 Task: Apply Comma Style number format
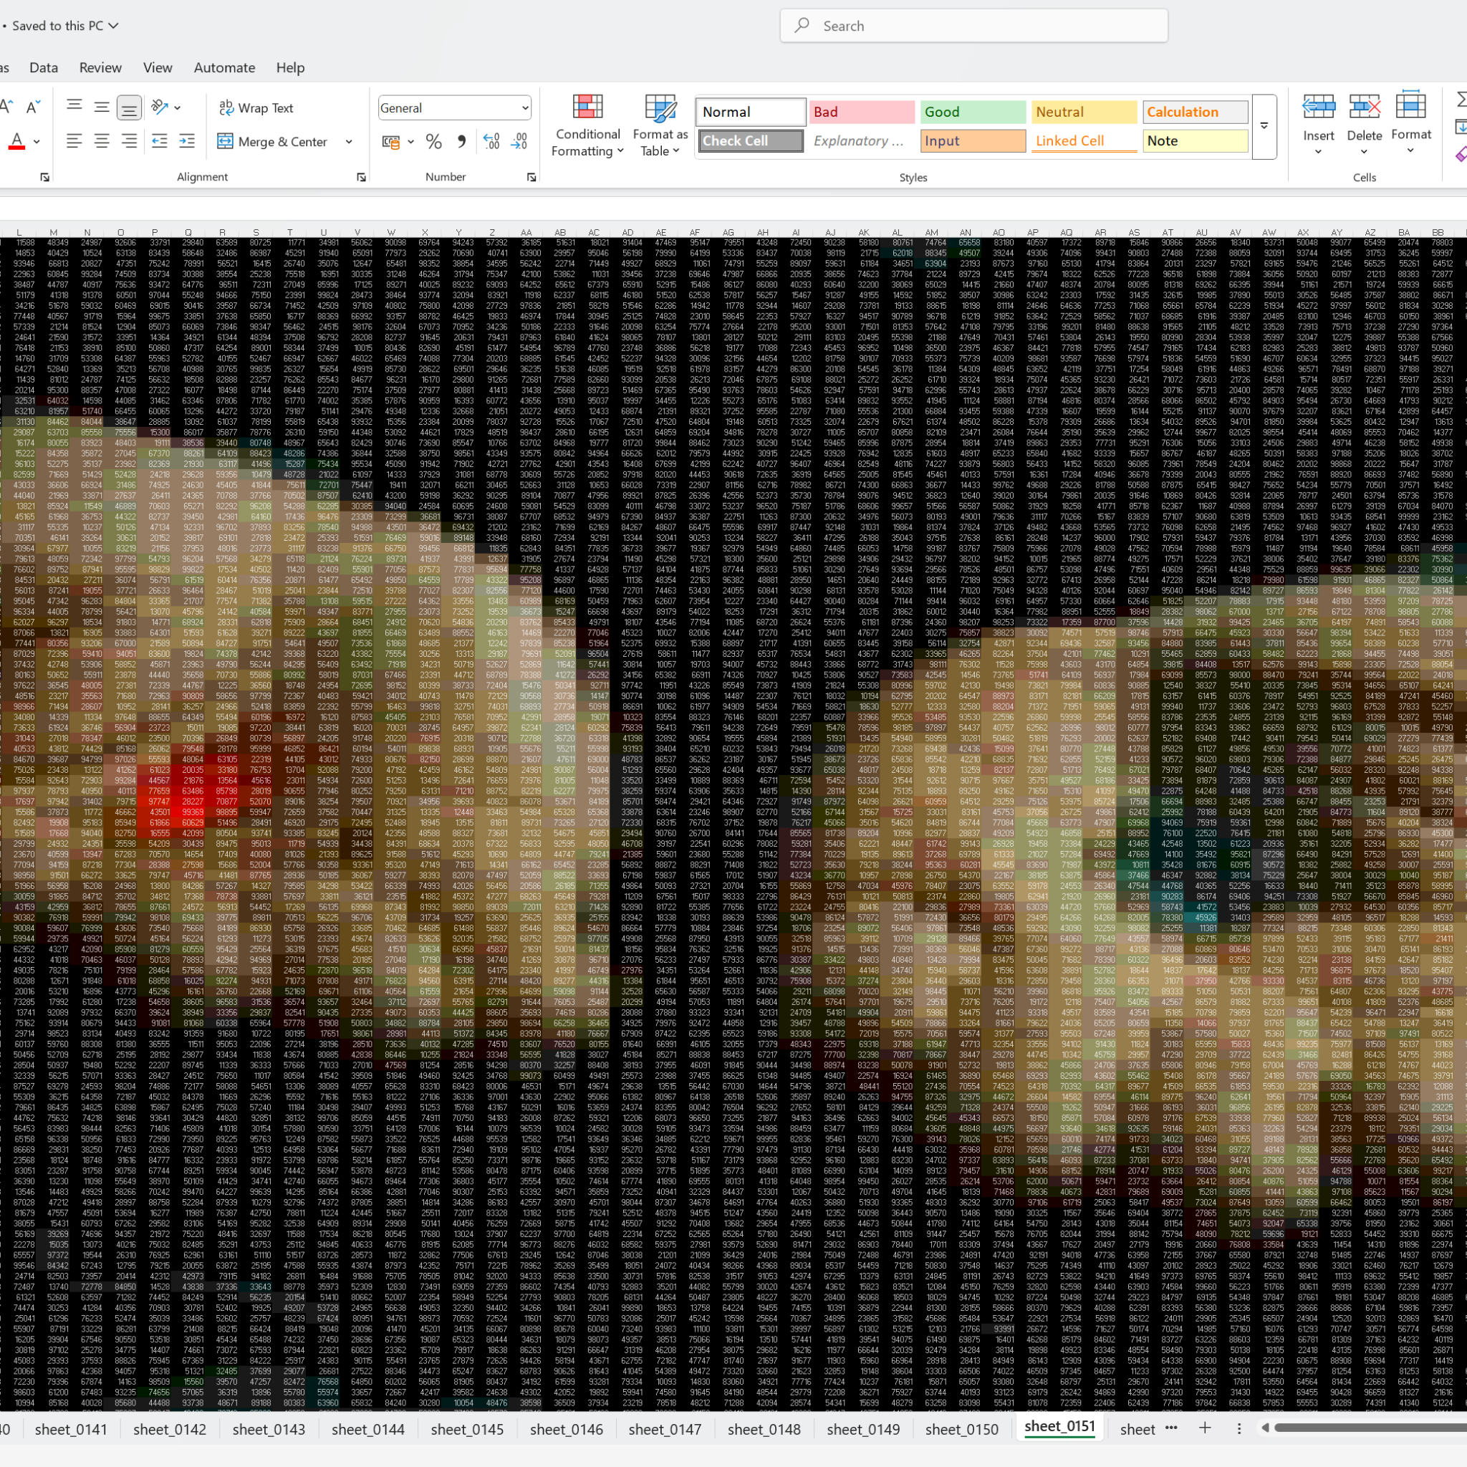pos(461,141)
